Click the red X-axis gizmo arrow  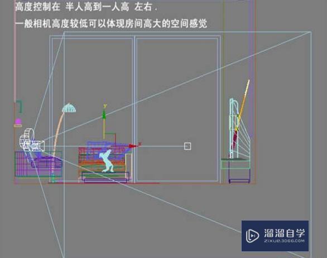(x=133, y=146)
